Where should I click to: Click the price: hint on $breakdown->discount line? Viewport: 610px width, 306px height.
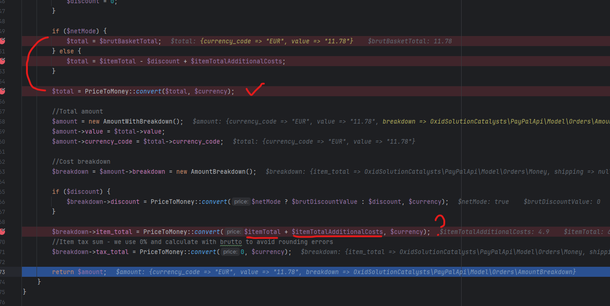[240, 202]
